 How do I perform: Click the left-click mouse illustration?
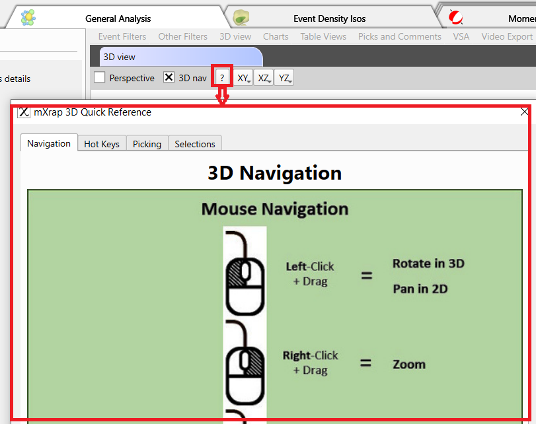[245, 273]
